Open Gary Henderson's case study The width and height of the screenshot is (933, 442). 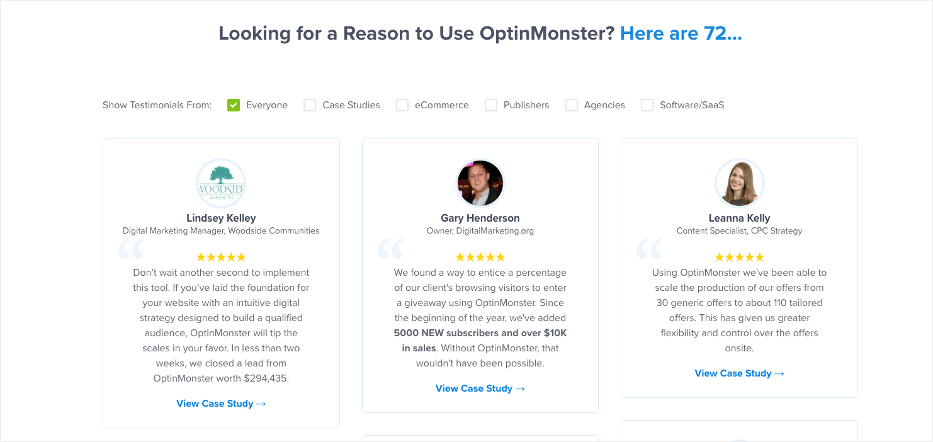point(480,388)
